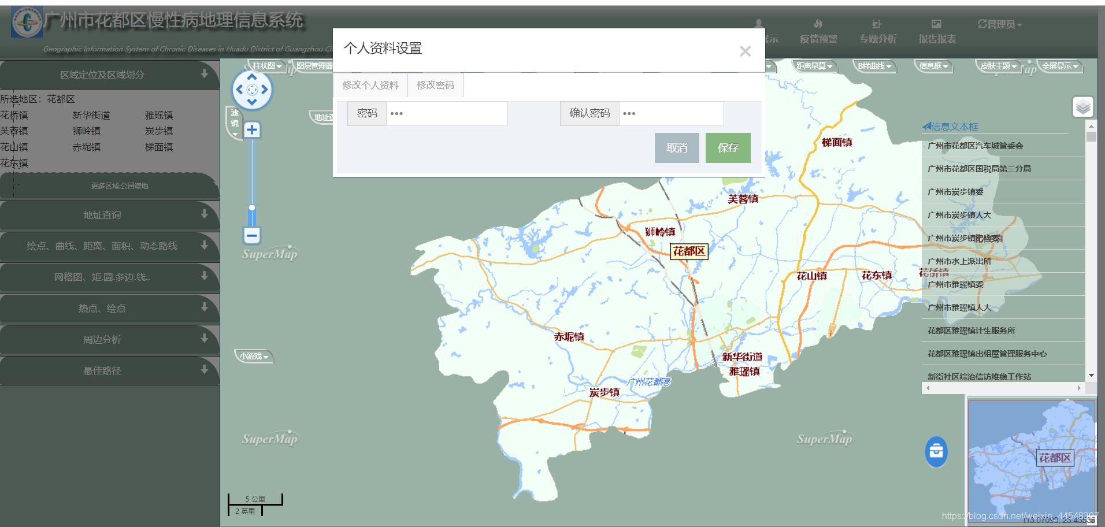Open the B样曲线 dropdown
This screenshot has width=1105, height=527.
[874, 66]
